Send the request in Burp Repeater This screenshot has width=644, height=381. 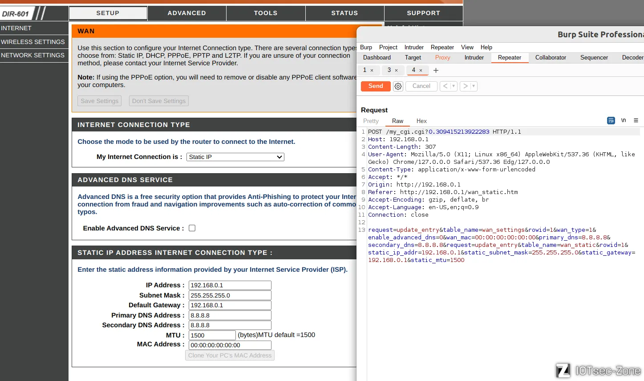pos(376,86)
